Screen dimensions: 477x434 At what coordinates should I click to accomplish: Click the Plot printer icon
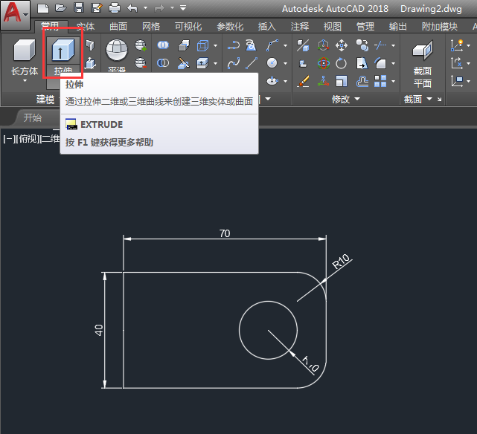(114, 8)
